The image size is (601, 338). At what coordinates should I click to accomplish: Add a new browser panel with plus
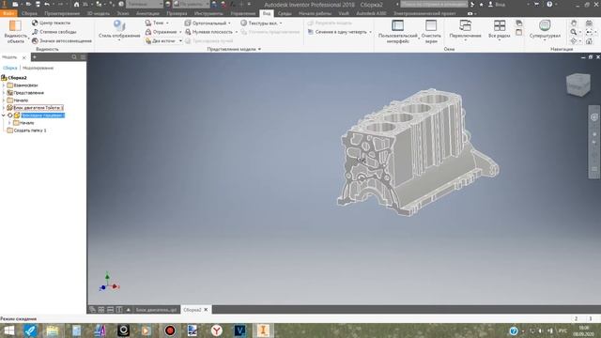pyautogui.click(x=34, y=57)
